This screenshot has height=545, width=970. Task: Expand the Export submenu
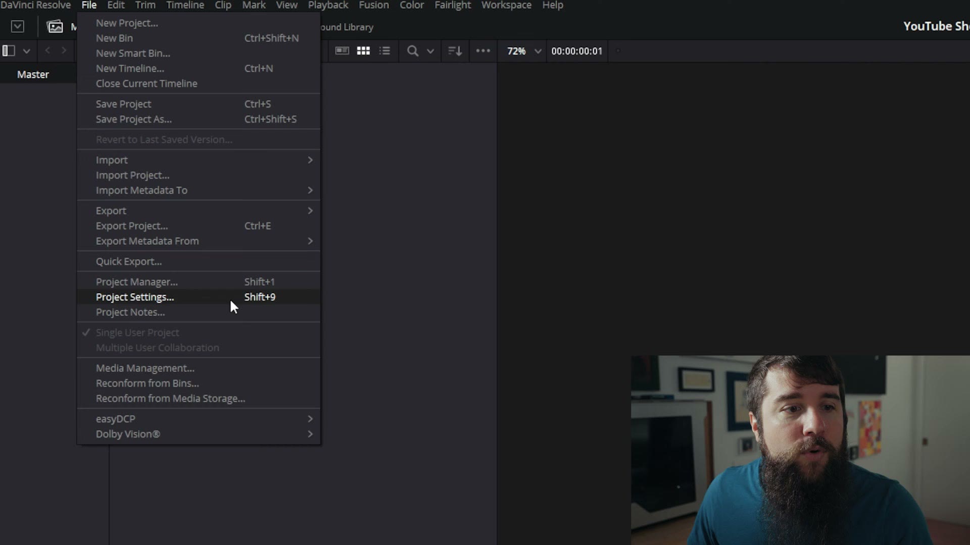[x=199, y=211]
